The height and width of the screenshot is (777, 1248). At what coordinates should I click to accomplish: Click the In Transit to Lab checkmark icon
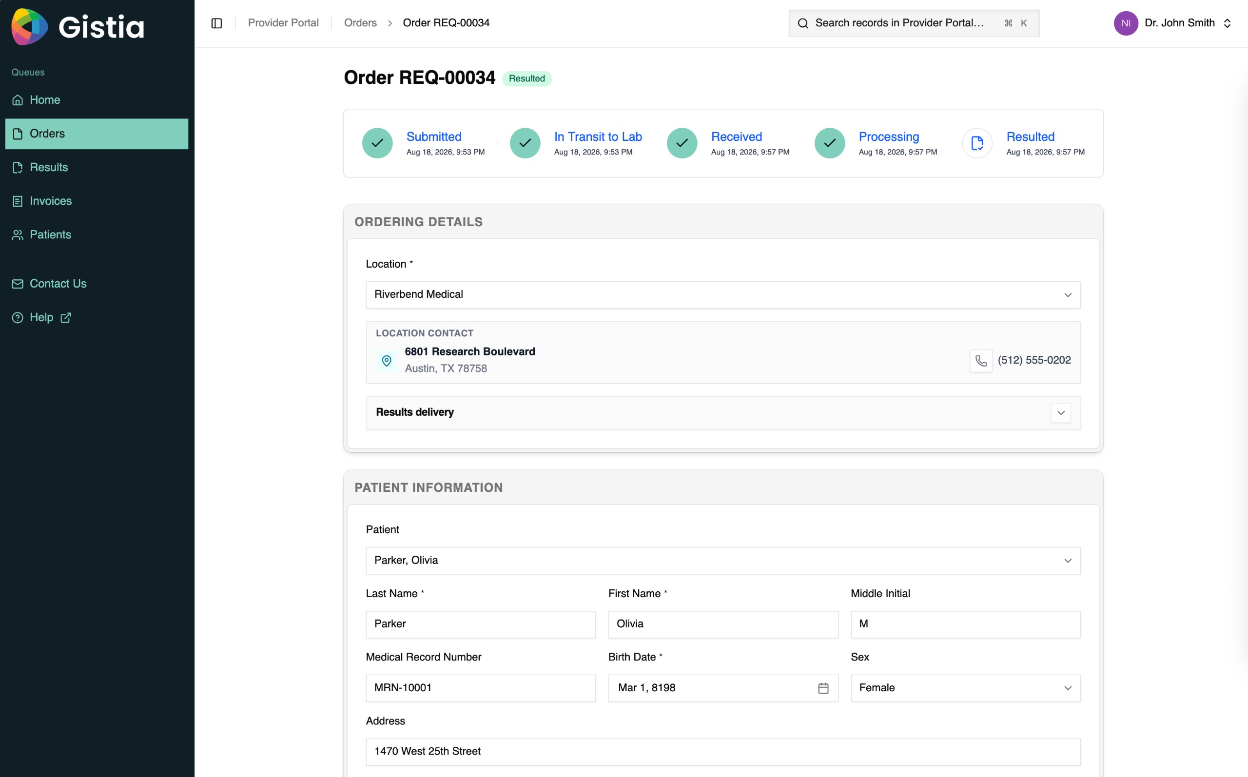tap(525, 143)
